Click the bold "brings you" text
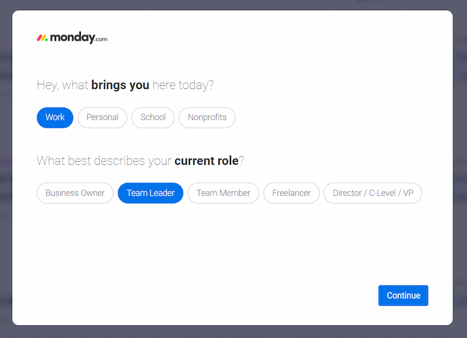Screen dimensions: 467x338 [x=120, y=85]
